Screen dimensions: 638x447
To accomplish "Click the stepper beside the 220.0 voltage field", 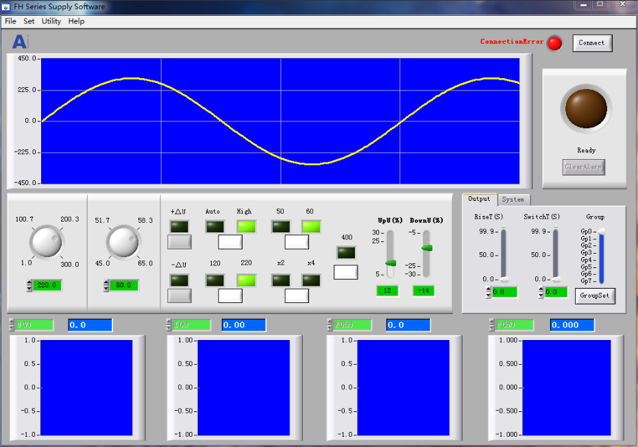I will click(x=29, y=285).
